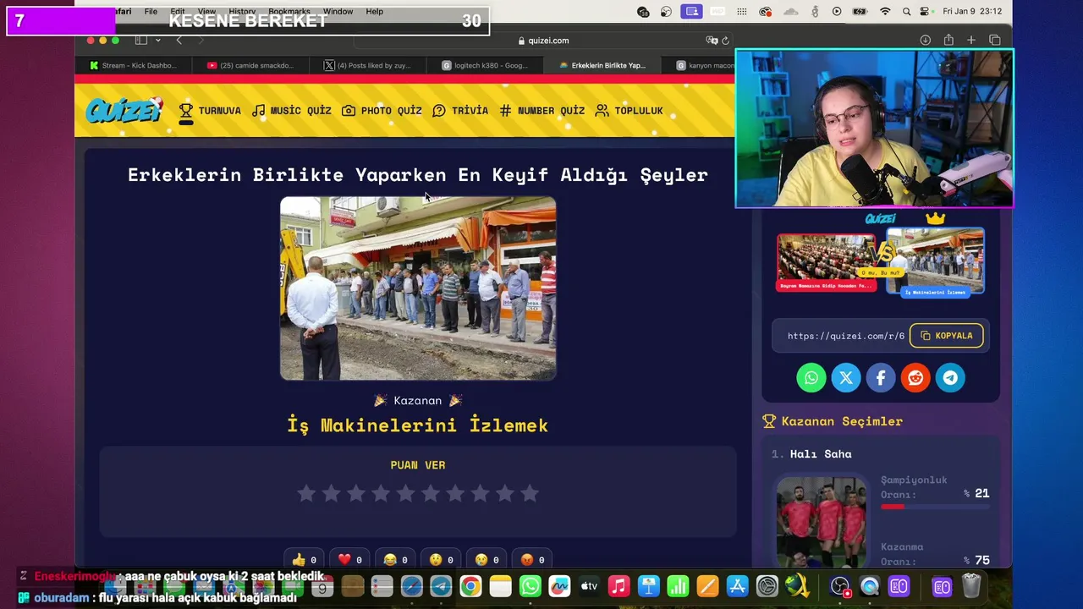Screen dimensions: 1083x609
Task: Show Safari tab overview
Action: coord(995,41)
